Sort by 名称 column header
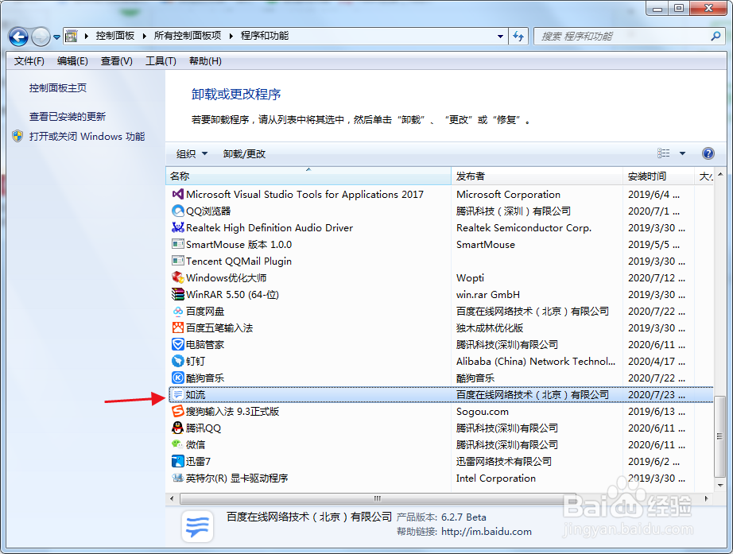 [308, 176]
